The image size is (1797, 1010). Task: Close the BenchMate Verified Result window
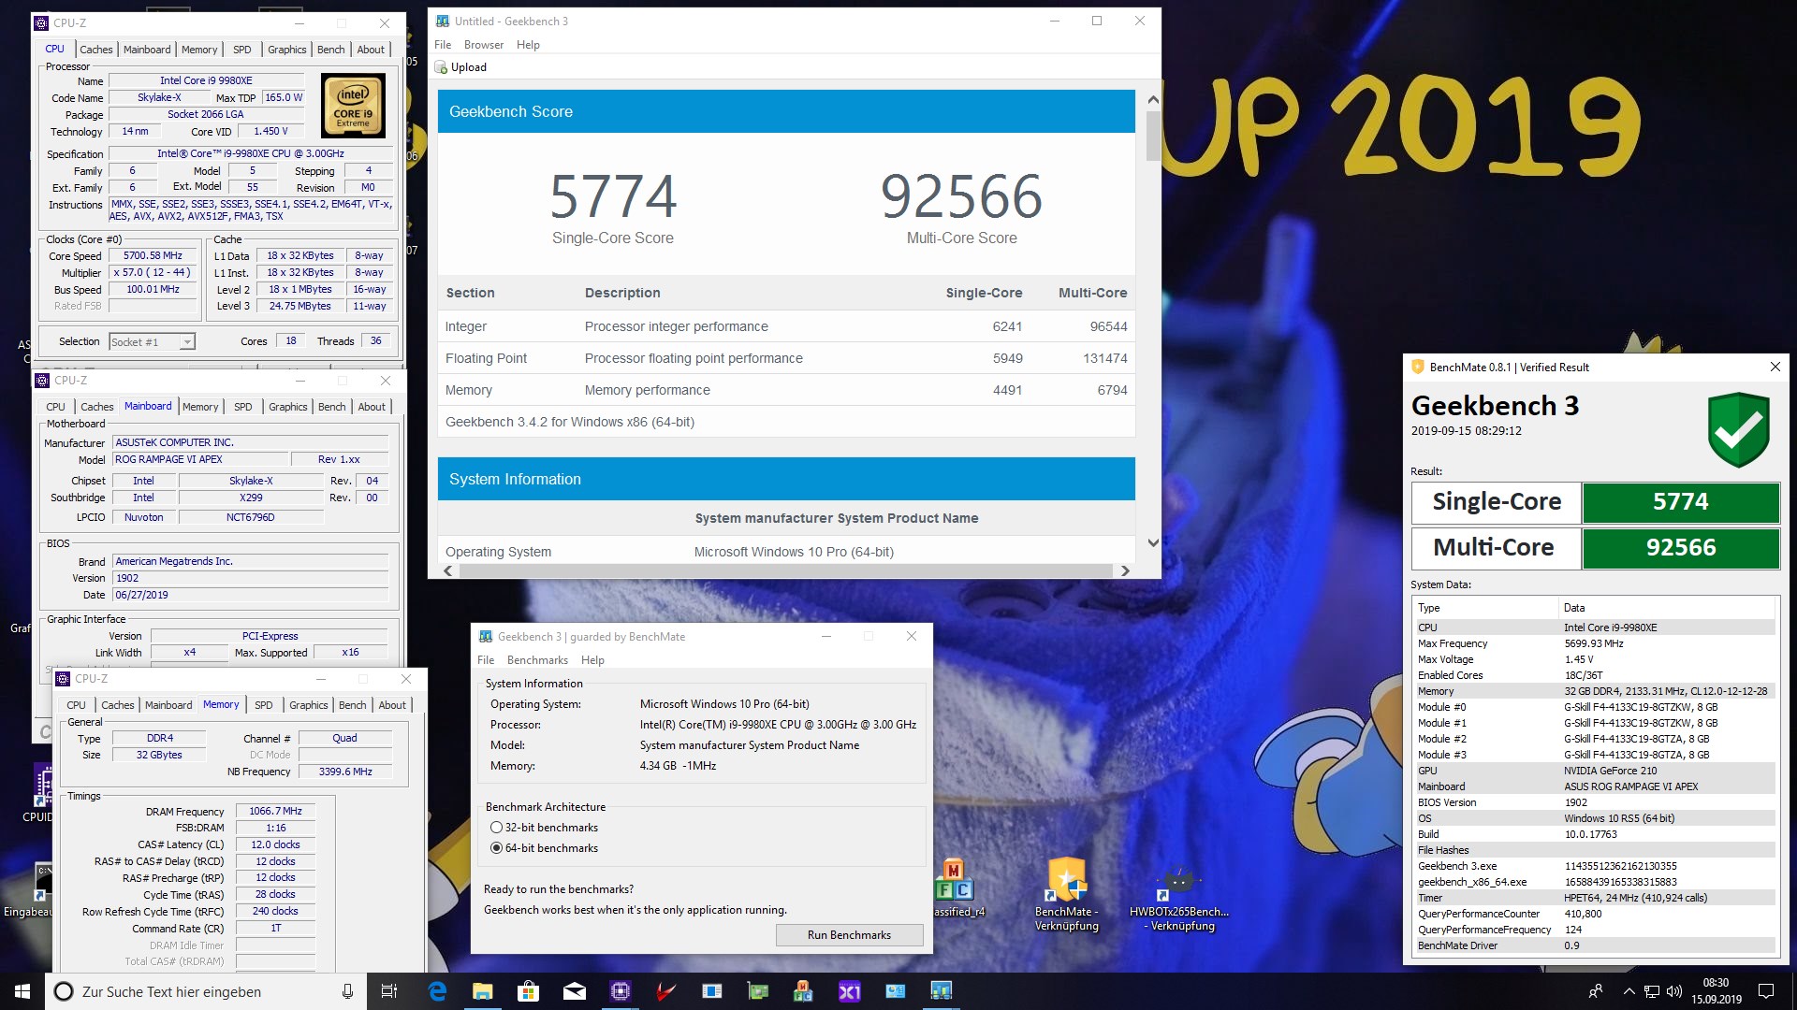pos(1775,367)
